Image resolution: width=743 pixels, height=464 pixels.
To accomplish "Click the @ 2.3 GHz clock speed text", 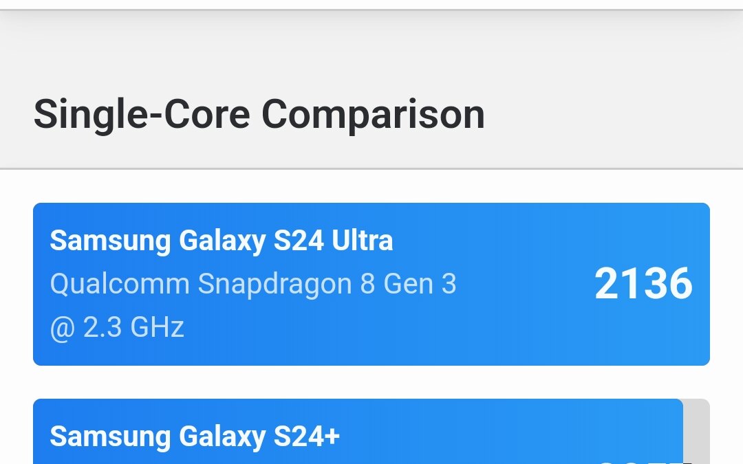I will [117, 327].
